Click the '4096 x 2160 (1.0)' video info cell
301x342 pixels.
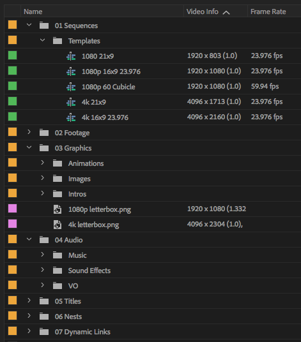pyautogui.click(x=214, y=117)
